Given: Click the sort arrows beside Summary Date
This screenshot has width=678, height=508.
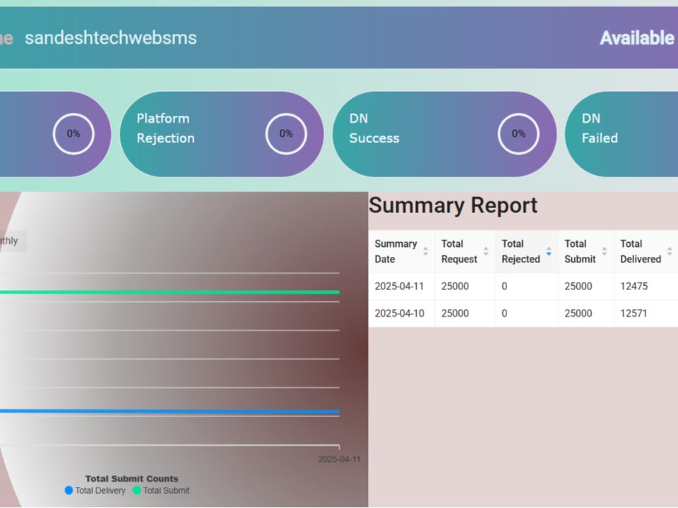Looking at the screenshot, I should pos(425,251).
